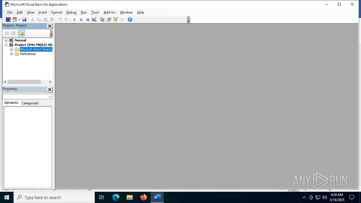Image resolution: width=361 pixels, height=203 pixels.
Task: Close the Properties pane
Action: tap(50, 89)
